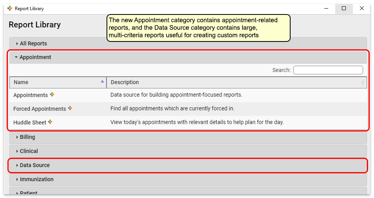Image resolution: width=374 pixels, height=198 pixels.
Task: Click the Name column ascending sort arrow
Action: tap(102, 81)
